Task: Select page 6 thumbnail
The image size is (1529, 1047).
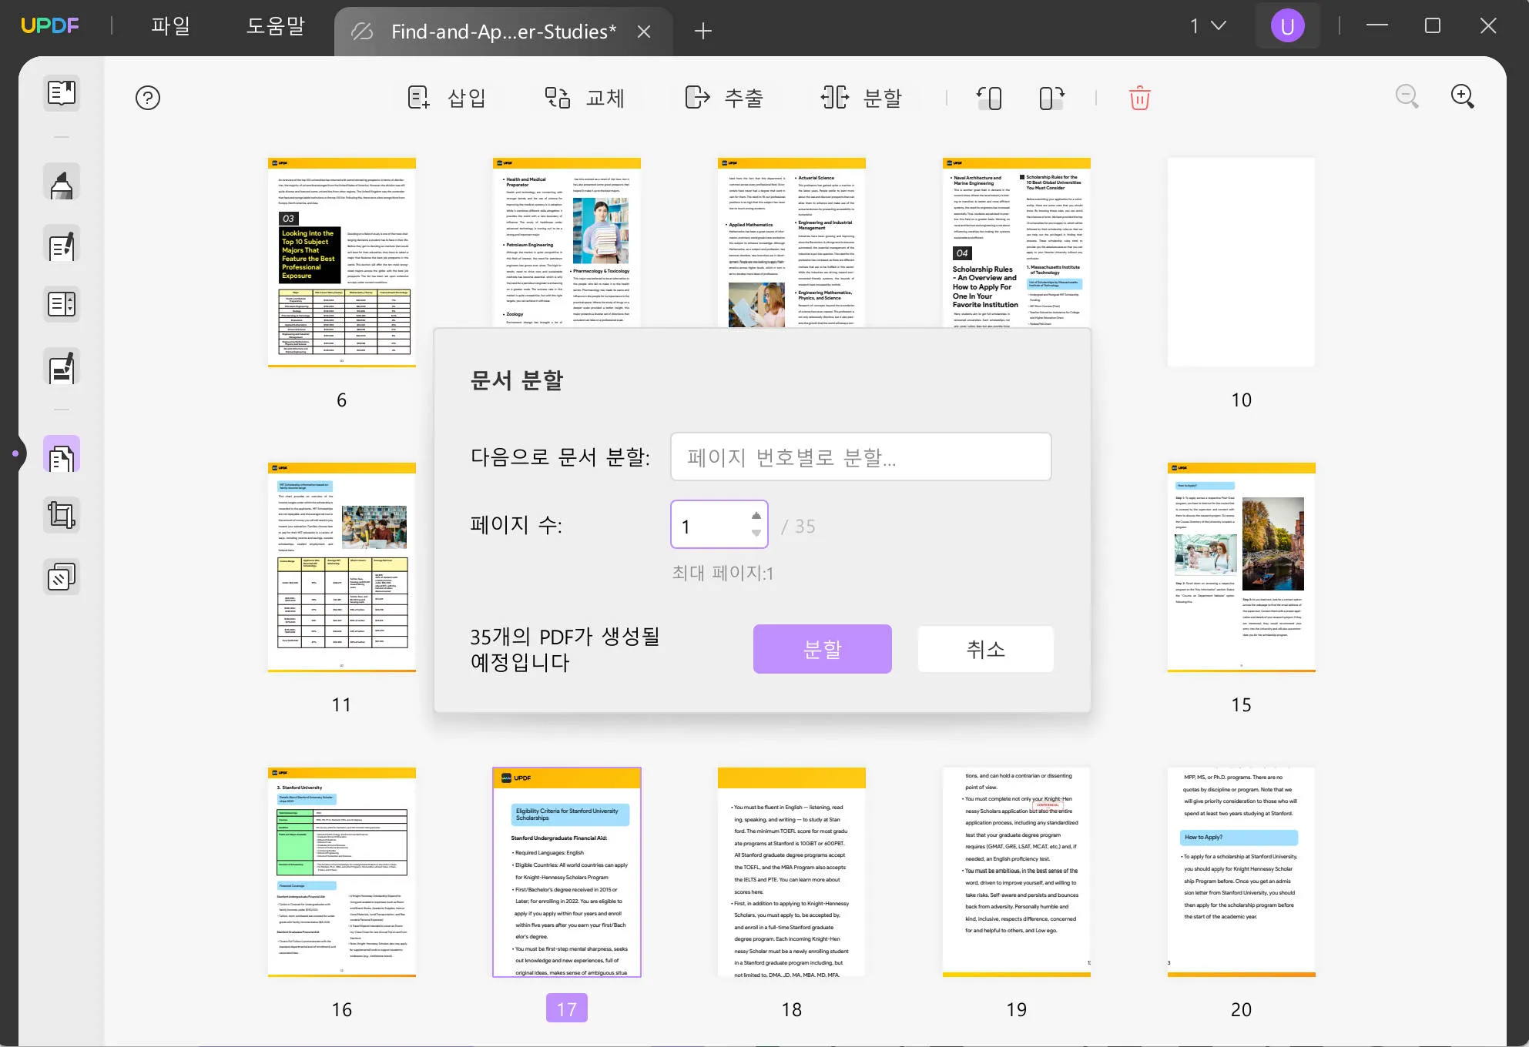Action: point(342,263)
